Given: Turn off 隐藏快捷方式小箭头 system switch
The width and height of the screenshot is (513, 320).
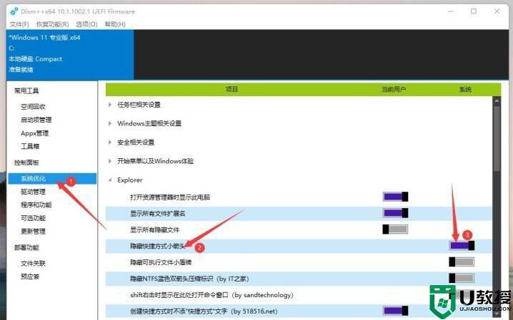Looking at the screenshot, I should point(462,245).
